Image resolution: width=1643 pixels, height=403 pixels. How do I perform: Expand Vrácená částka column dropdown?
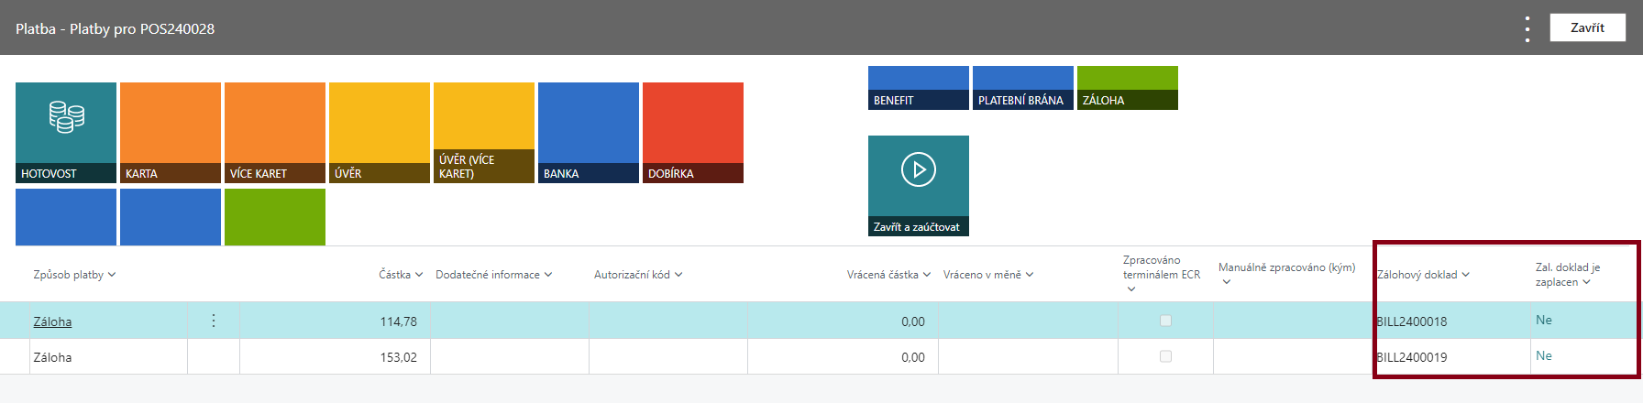click(927, 275)
